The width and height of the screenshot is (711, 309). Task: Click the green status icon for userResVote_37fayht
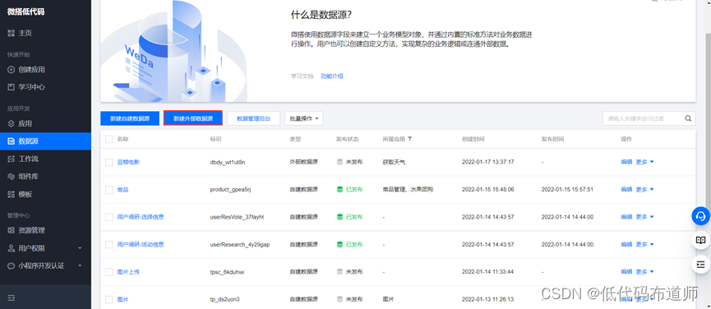pos(339,217)
